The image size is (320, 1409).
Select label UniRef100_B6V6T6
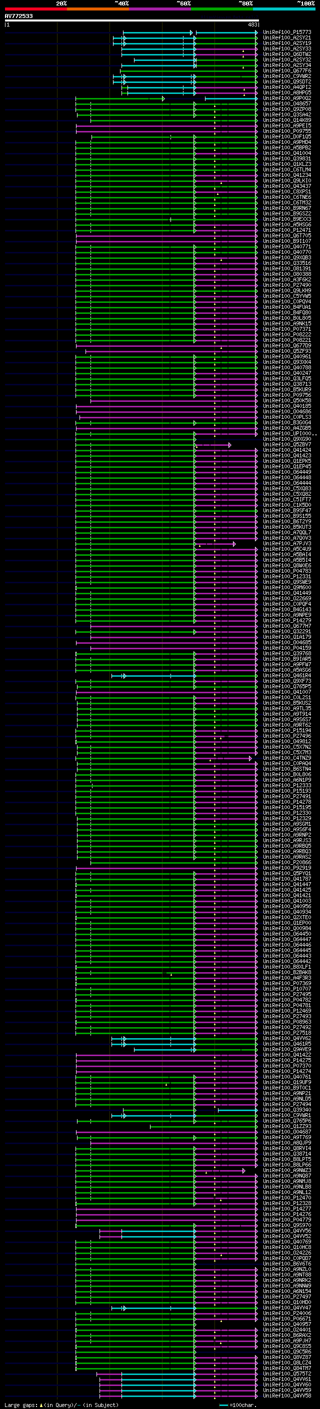(x=286, y=1264)
